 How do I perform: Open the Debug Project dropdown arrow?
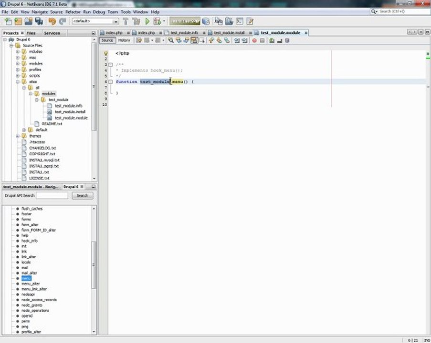[164, 21]
